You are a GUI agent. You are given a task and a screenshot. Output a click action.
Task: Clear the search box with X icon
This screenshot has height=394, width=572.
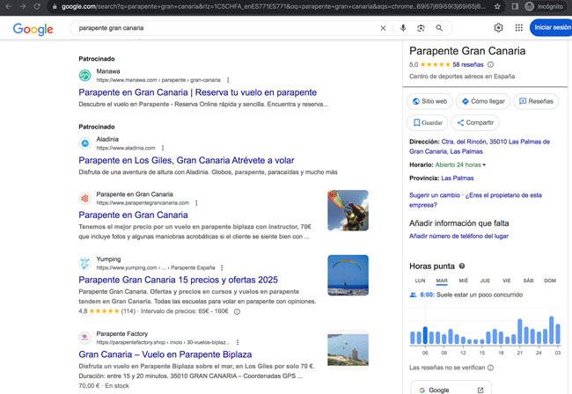[383, 28]
